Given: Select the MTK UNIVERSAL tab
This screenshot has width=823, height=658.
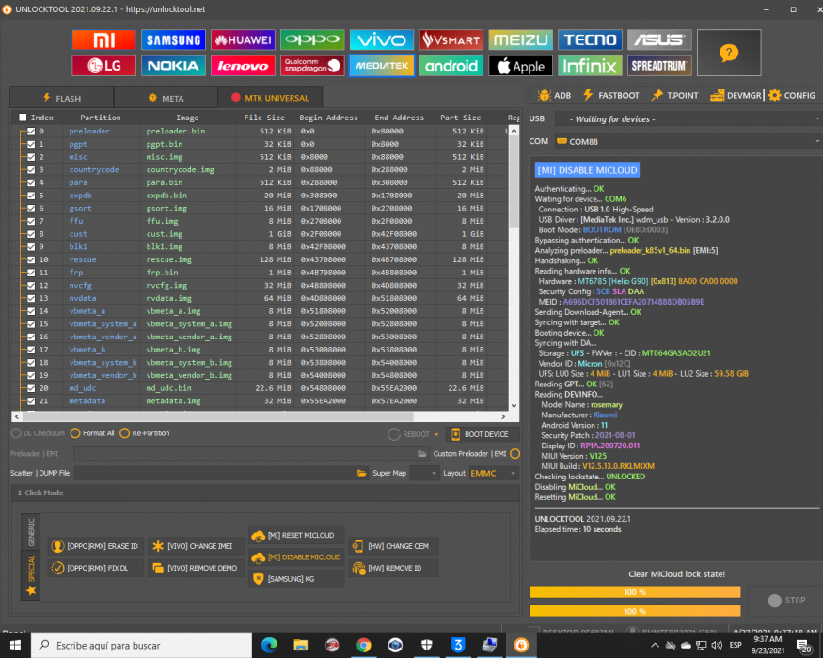Looking at the screenshot, I should (x=270, y=98).
